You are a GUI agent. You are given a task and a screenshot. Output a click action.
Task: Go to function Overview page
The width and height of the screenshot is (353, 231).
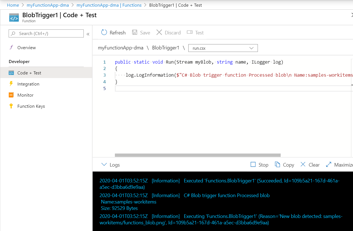point(26,47)
